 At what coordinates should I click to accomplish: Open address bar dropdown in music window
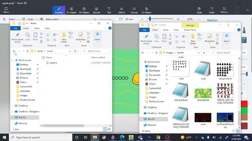point(70,51)
